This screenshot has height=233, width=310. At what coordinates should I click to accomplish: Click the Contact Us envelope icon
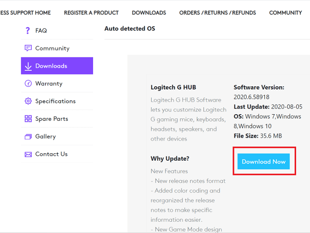coord(28,154)
